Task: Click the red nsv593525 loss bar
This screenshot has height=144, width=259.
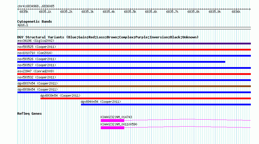Action: click(x=134, y=50)
